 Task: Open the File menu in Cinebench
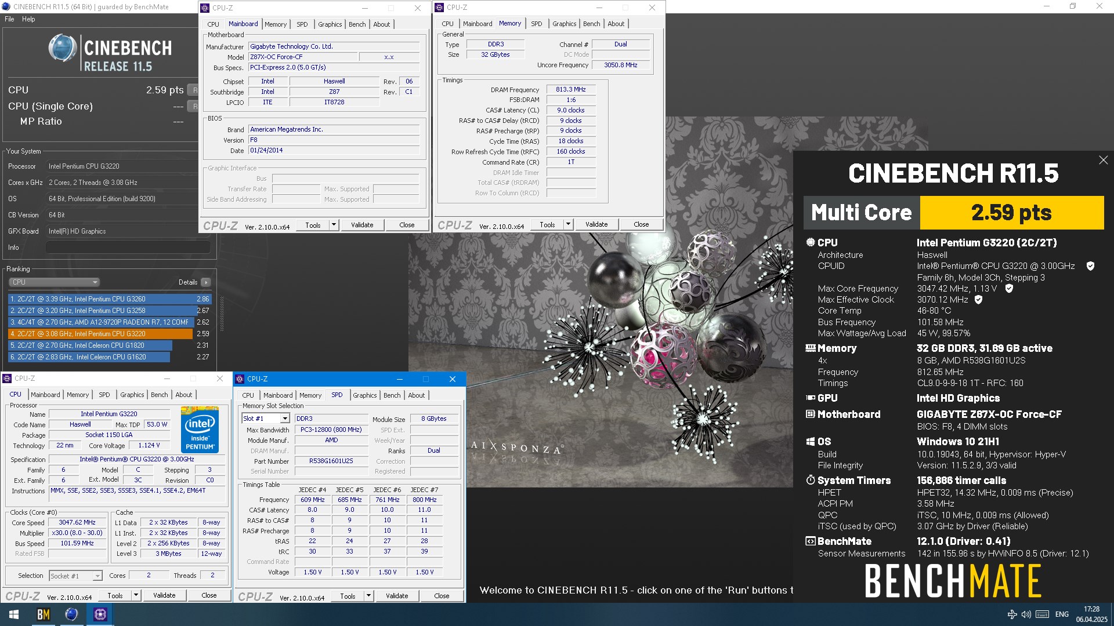click(x=9, y=19)
